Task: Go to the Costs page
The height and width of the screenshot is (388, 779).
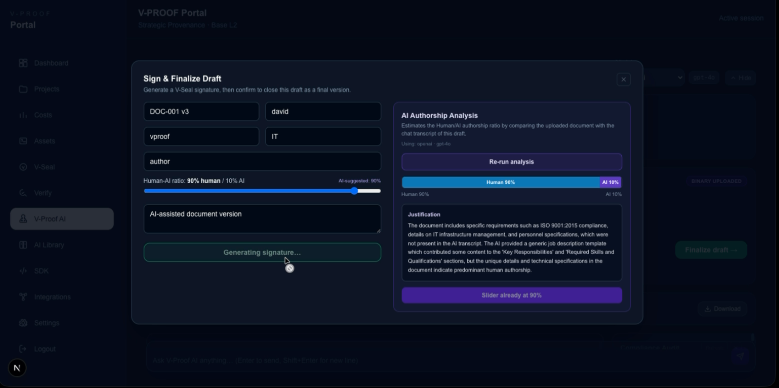Action: click(x=62, y=115)
